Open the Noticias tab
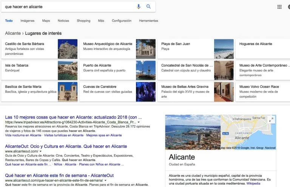 point(63,21)
